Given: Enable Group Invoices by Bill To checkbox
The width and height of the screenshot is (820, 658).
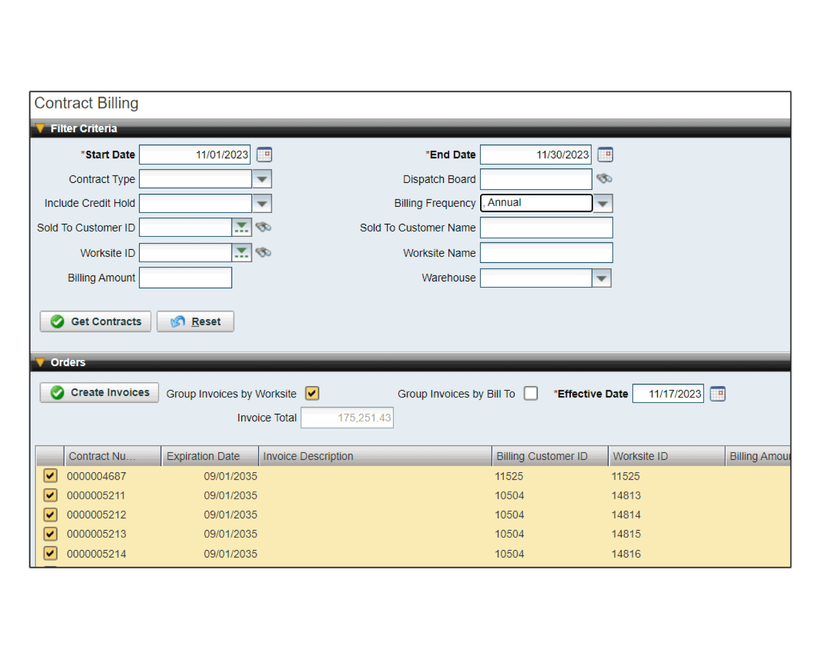Looking at the screenshot, I should point(531,394).
